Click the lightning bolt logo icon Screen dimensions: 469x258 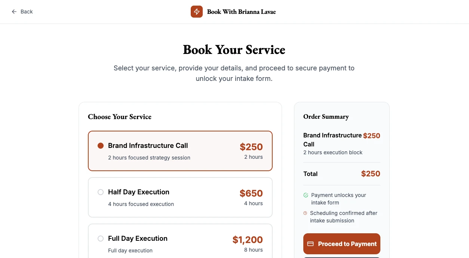coord(197,12)
